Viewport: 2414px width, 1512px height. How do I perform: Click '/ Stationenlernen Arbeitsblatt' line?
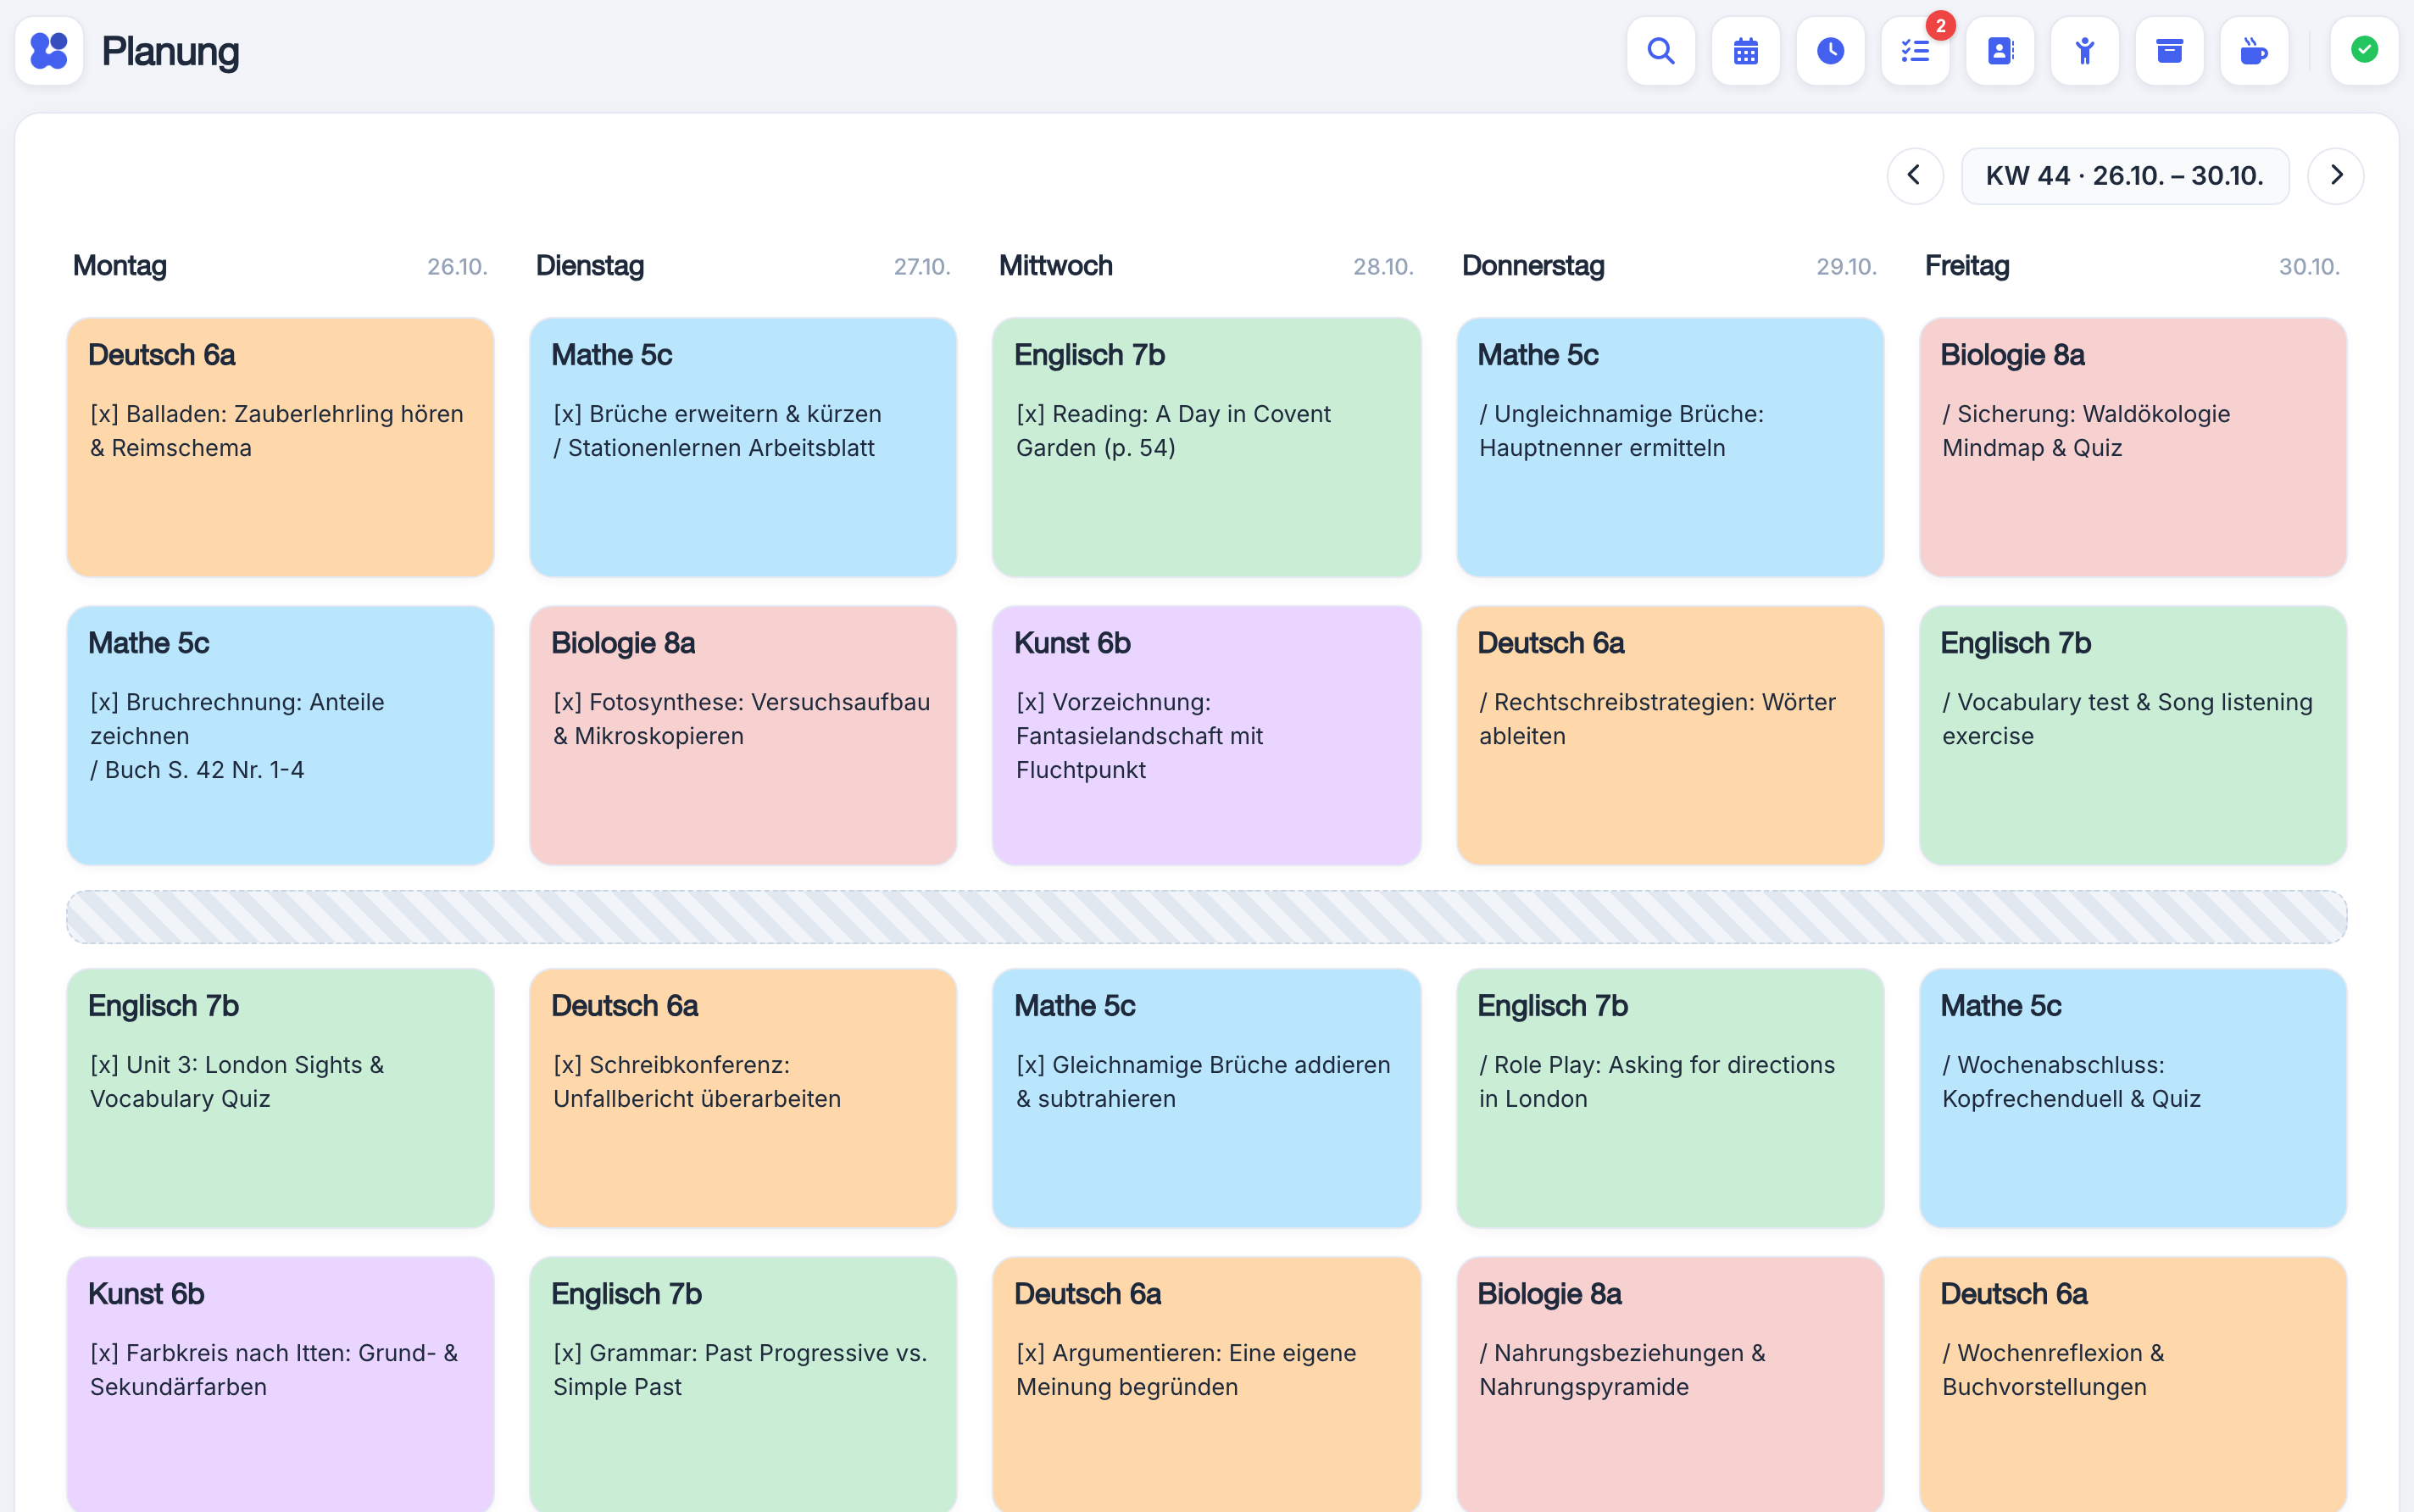pos(714,448)
